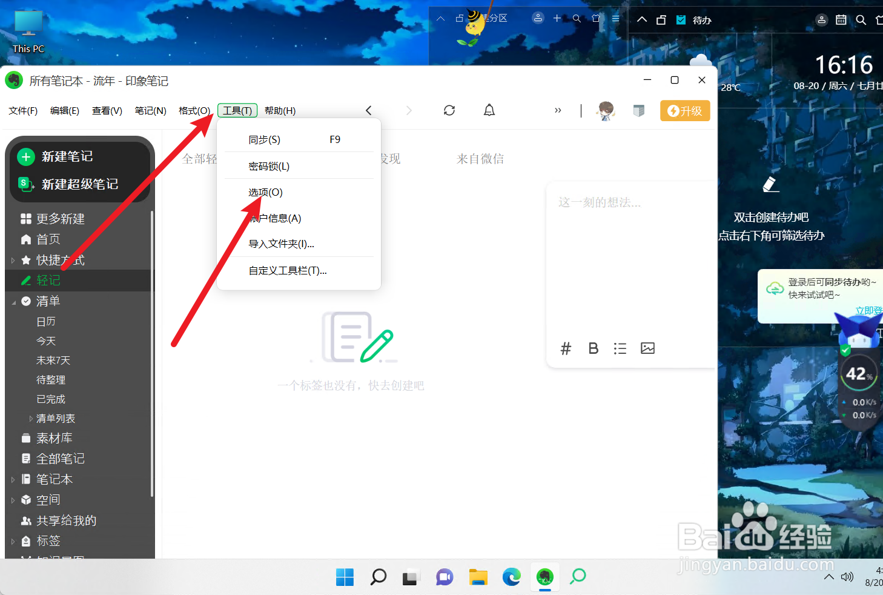Click the orange 升级 upgrade button

tap(685, 111)
